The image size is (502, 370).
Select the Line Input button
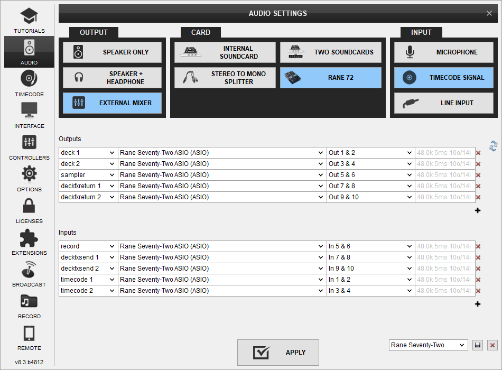443,103
